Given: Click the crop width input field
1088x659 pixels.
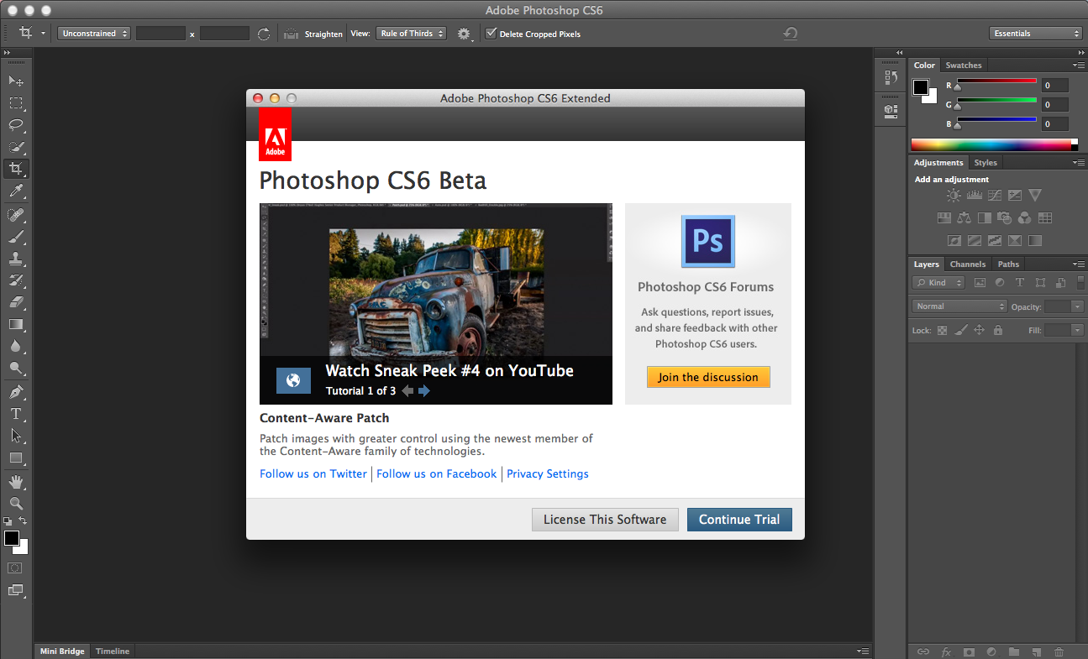Looking at the screenshot, I should coord(160,34).
